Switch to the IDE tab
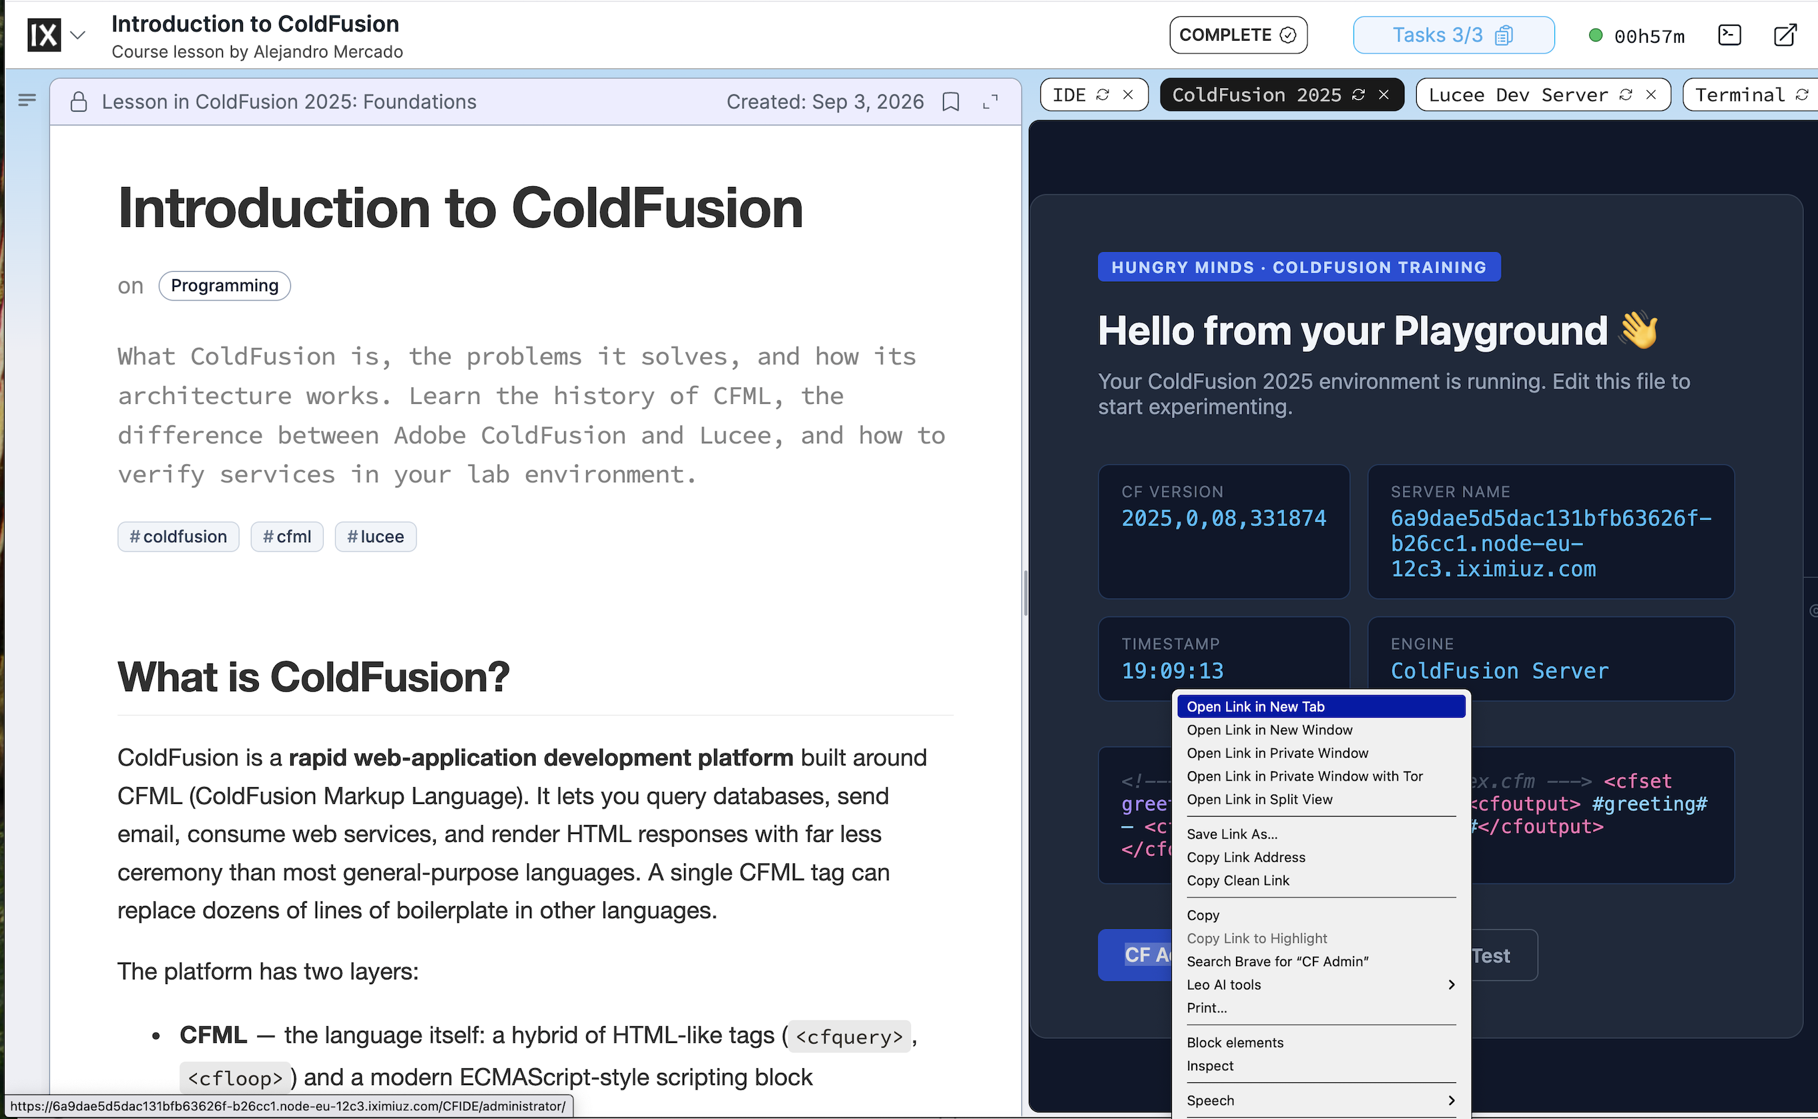This screenshot has height=1119, width=1818. coord(1069,95)
